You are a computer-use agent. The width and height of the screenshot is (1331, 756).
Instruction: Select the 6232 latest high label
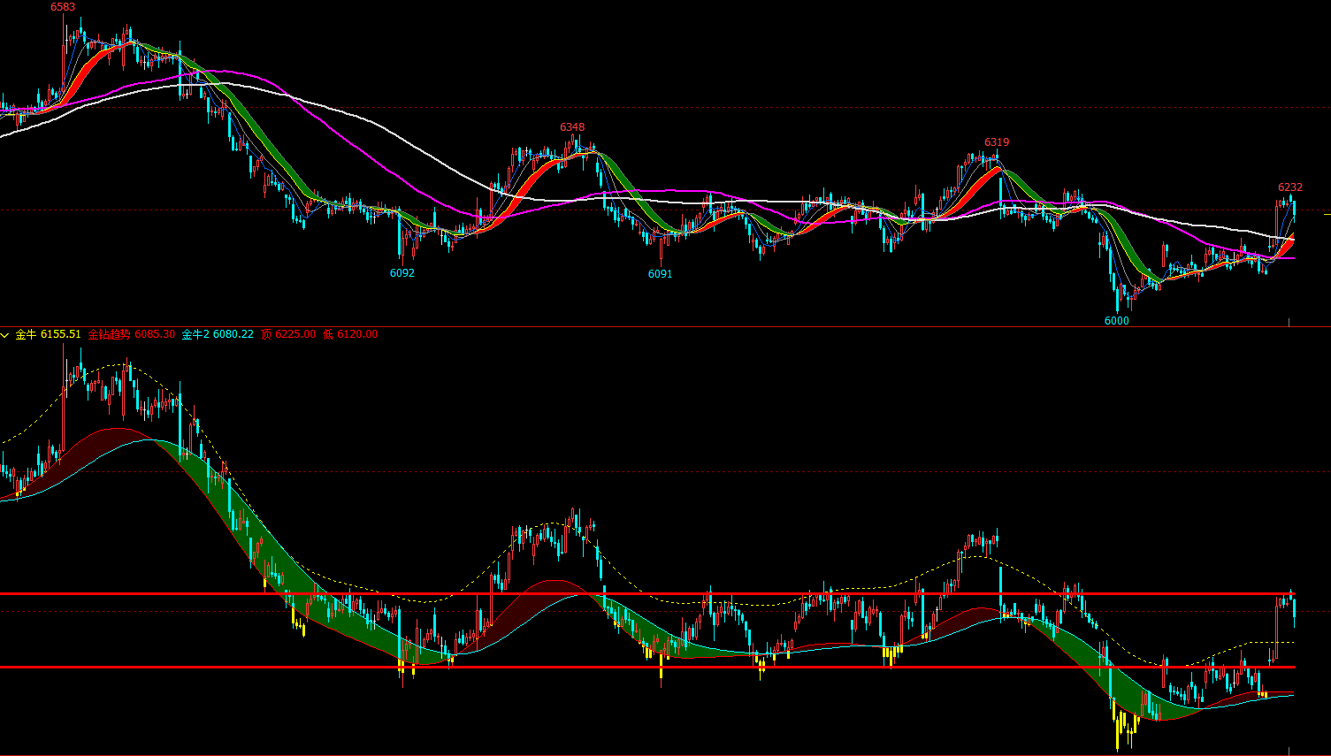(x=1289, y=187)
